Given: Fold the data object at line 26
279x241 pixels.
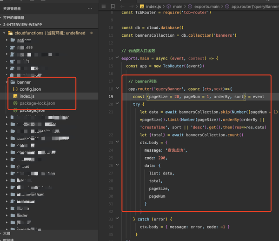Looking at the screenshot, I should [117, 165].
